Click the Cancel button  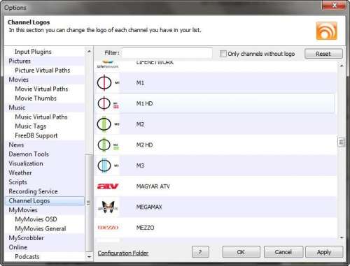(x=283, y=252)
